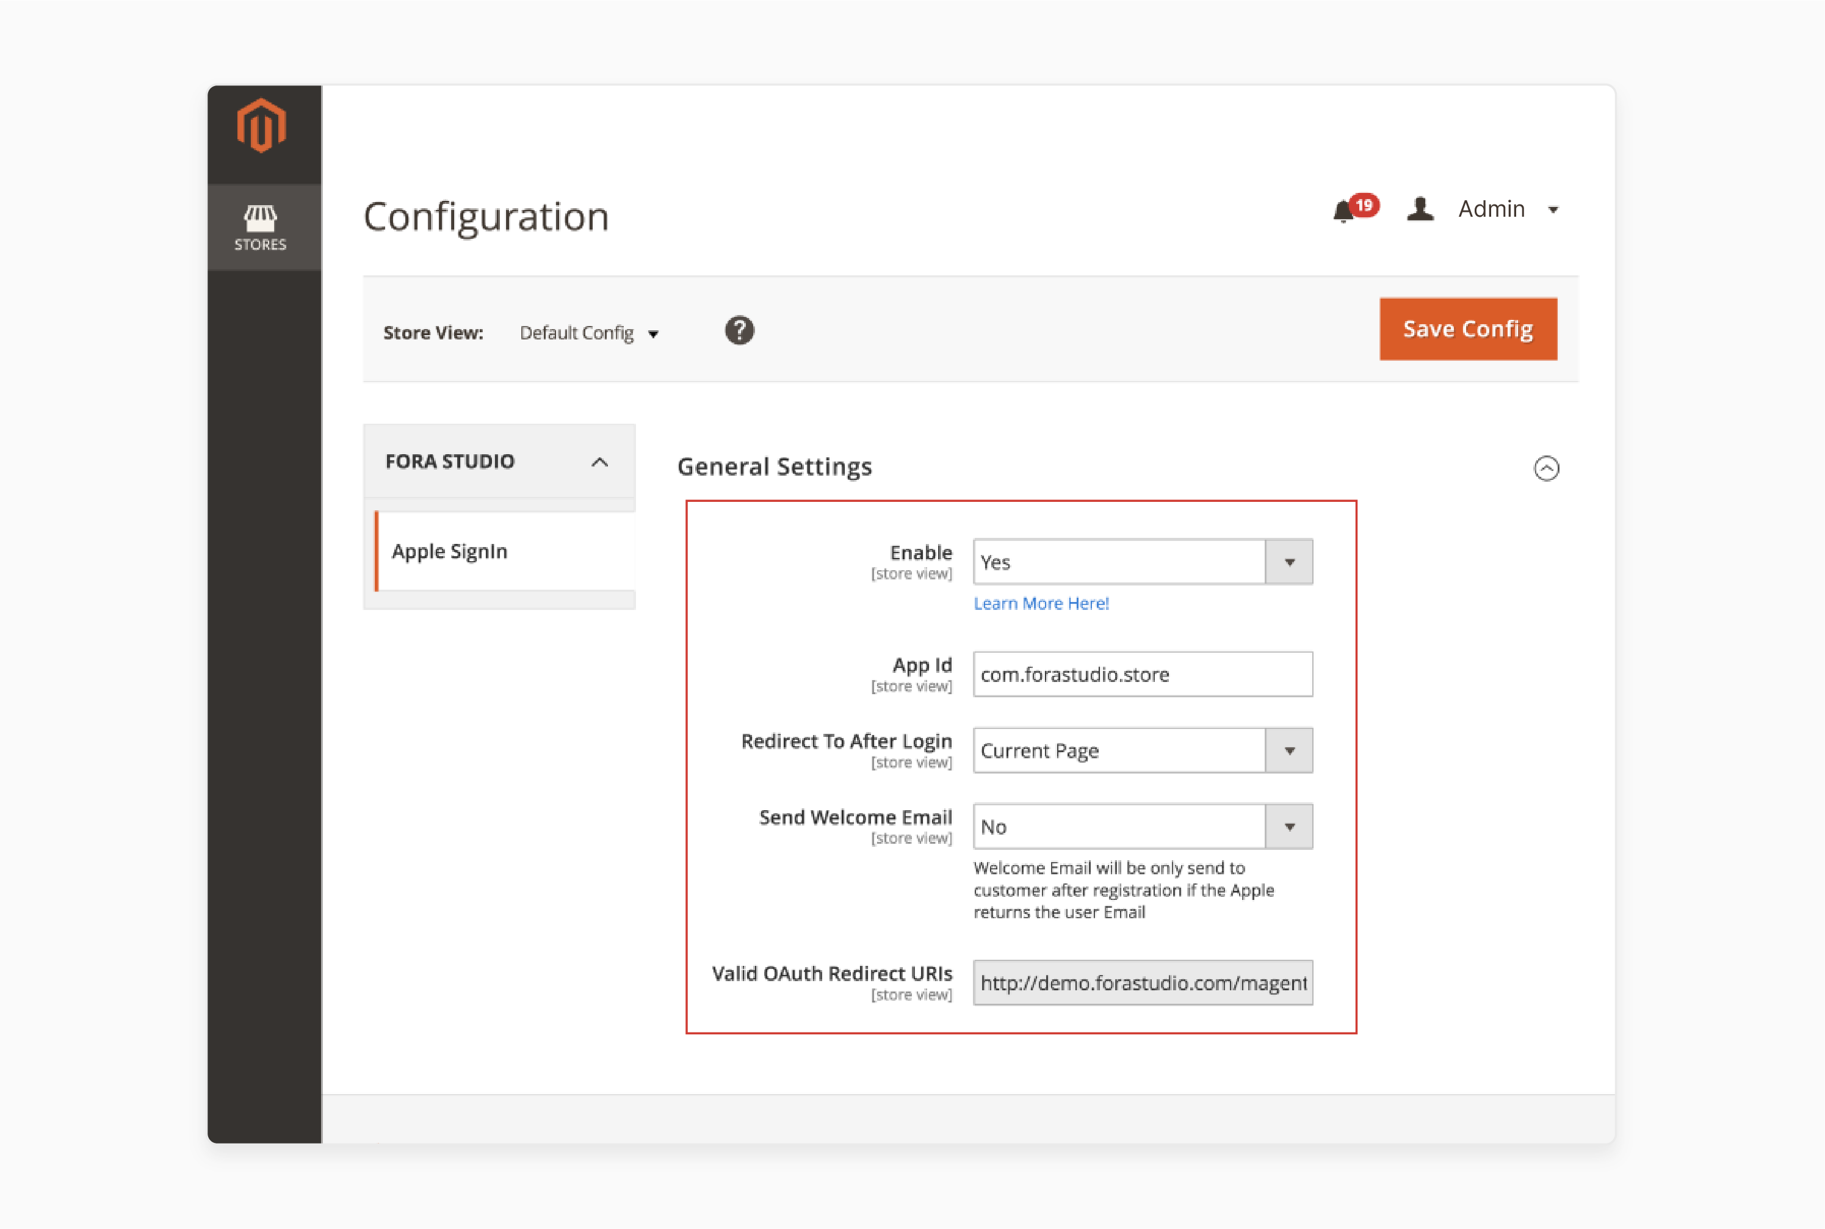Click the Send Welcome Email label
Image resolution: width=1825 pixels, height=1229 pixels.
click(x=856, y=818)
